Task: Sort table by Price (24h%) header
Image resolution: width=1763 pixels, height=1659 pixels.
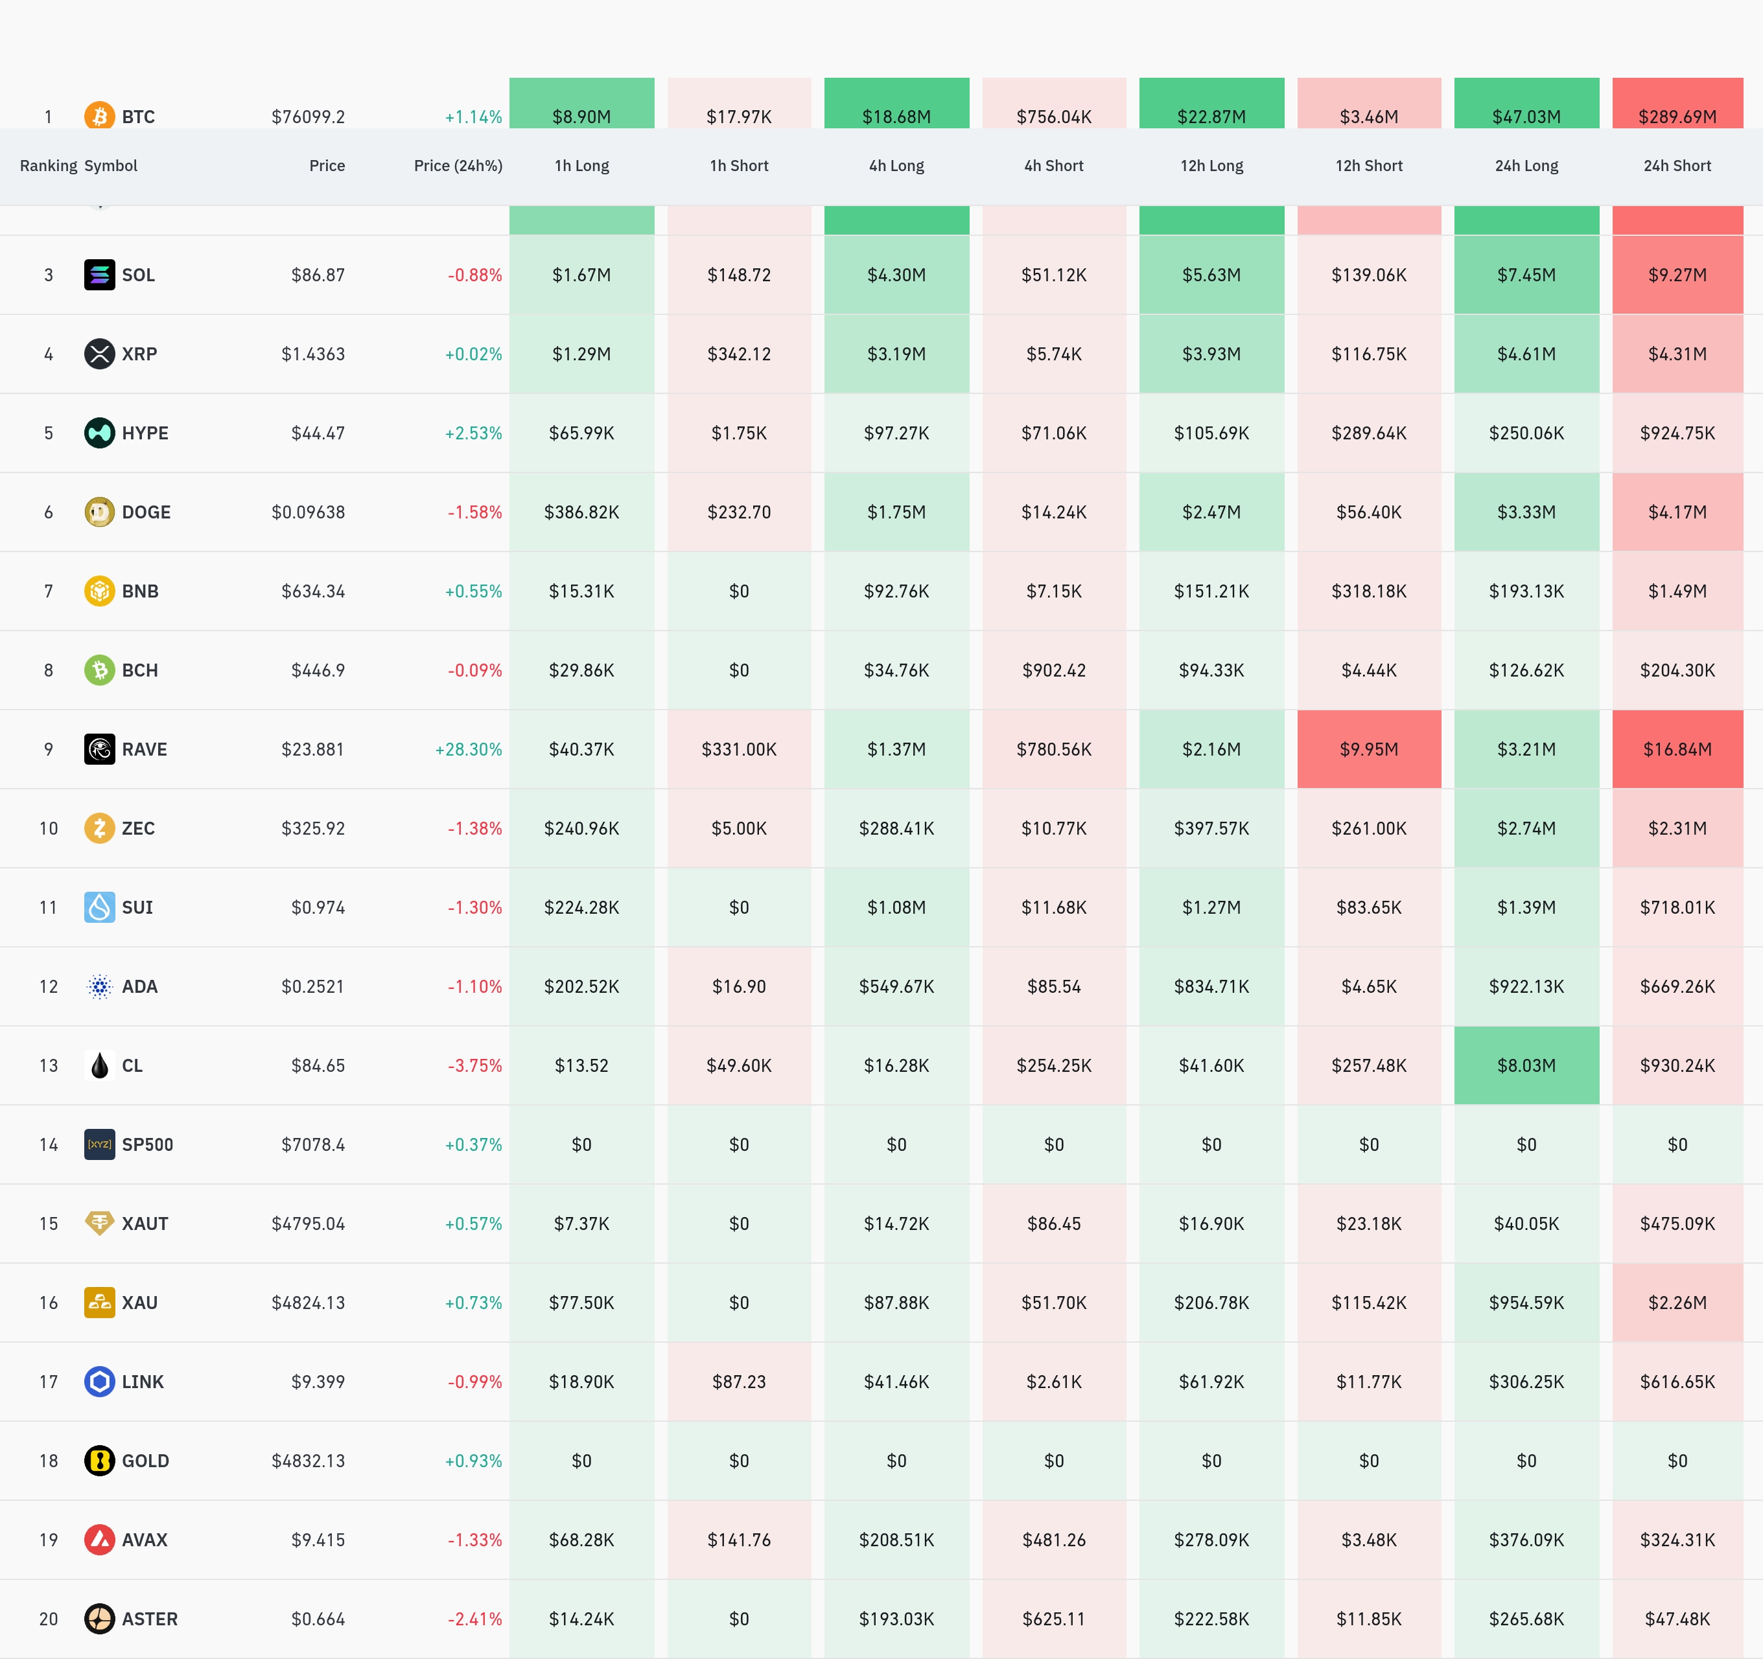Action: click(x=458, y=166)
